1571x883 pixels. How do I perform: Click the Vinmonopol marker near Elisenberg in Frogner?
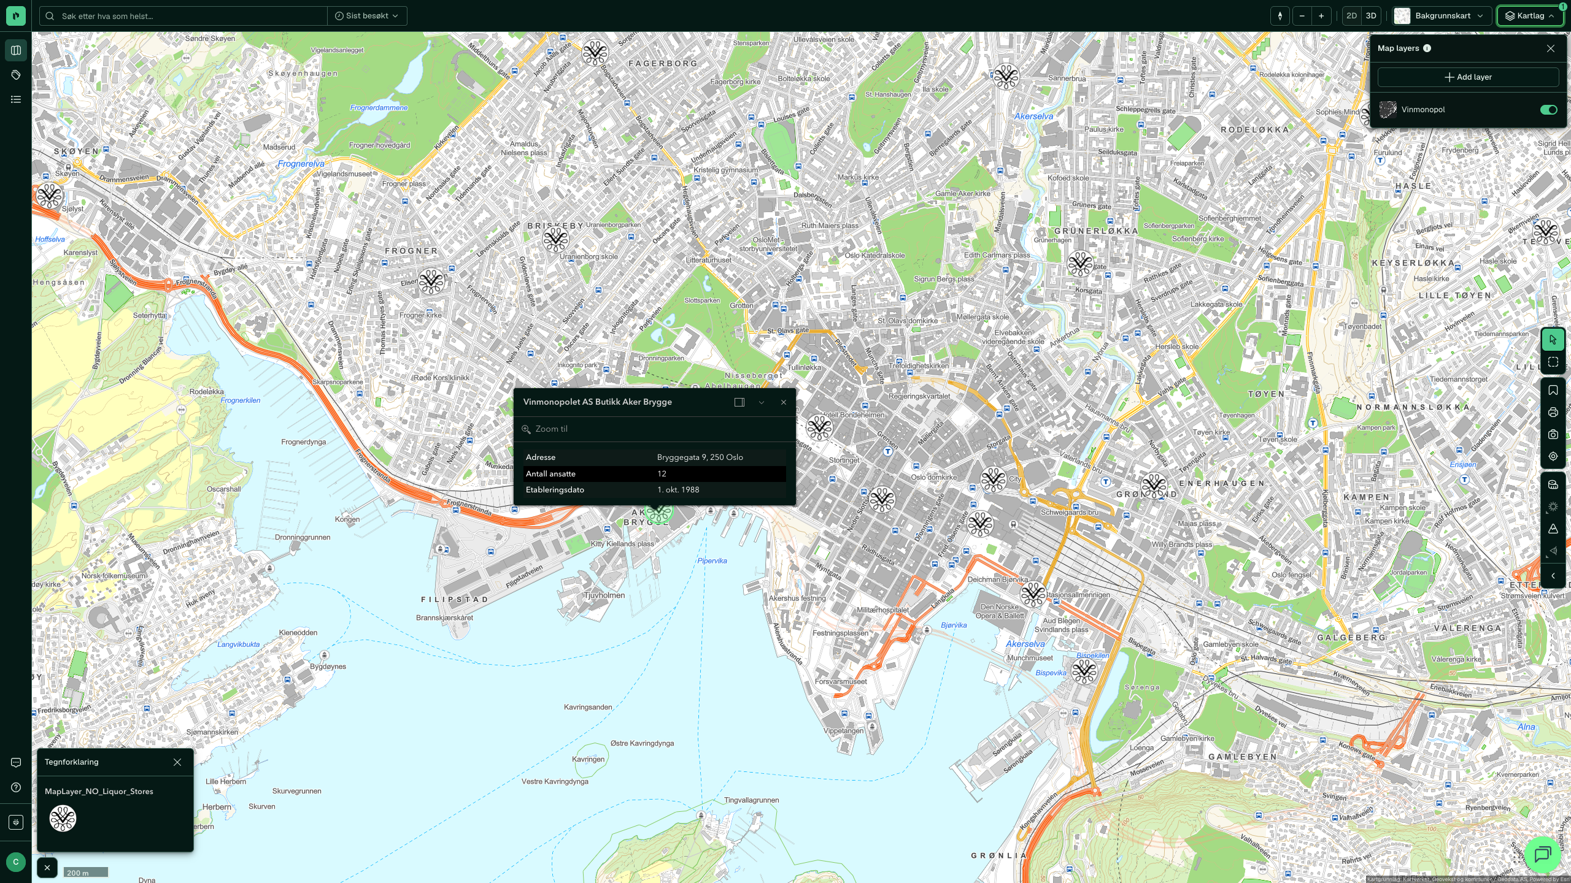click(x=431, y=281)
